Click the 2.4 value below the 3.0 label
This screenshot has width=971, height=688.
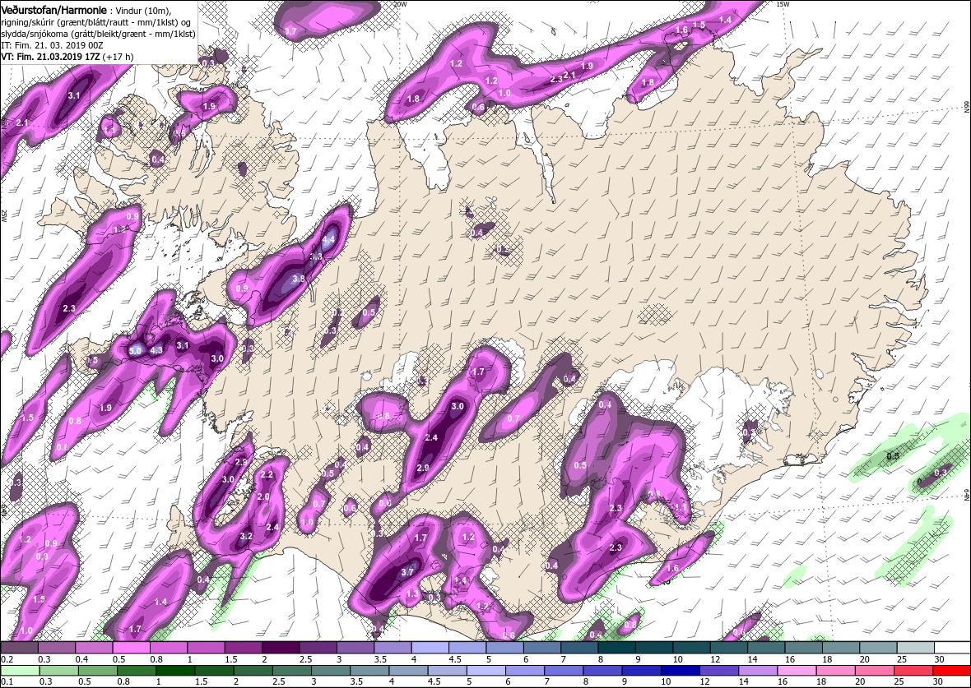pyautogui.click(x=432, y=437)
